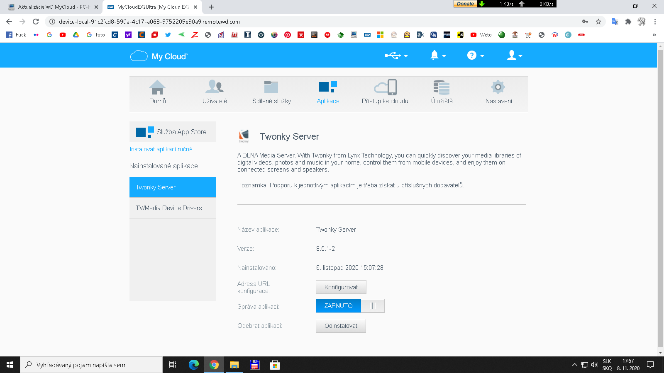This screenshot has height=373, width=664.
Task: Open the Windows notification center
Action: pyautogui.click(x=650, y=365)
